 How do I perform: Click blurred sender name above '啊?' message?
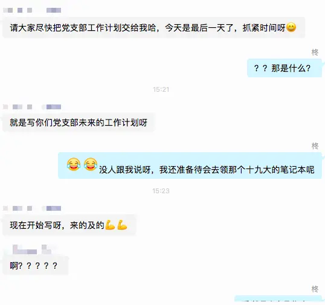[32, 249]
